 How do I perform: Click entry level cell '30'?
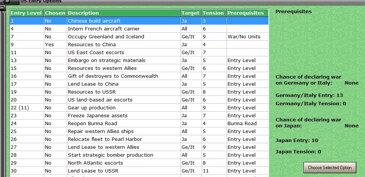click(x=27, y=171)
